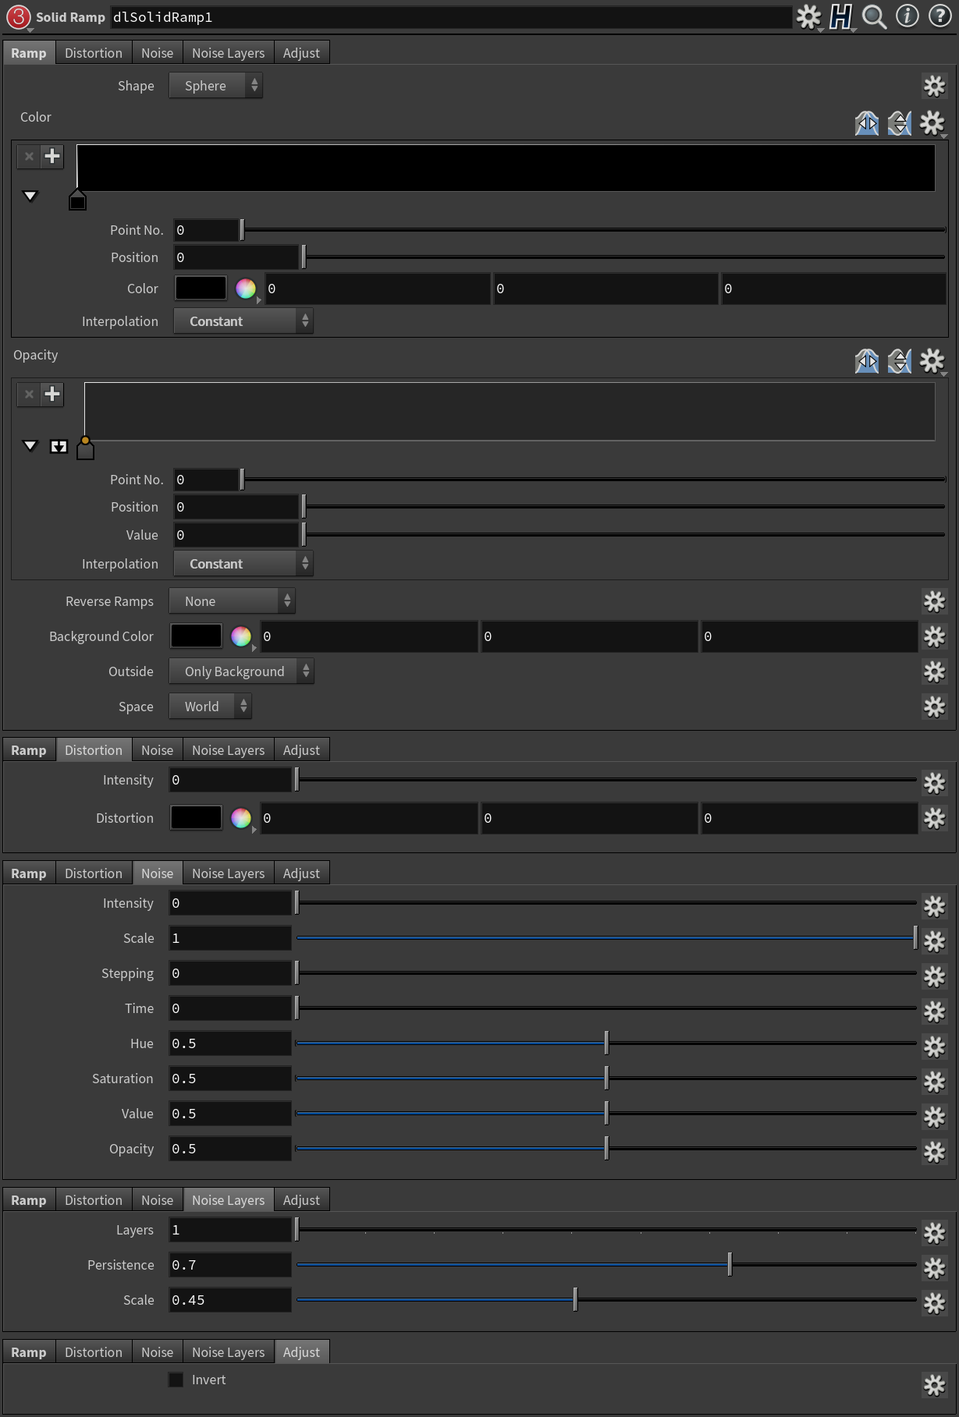Toggle Opacity ramp fit-to-view button
The width and height of the screenshot is (959, 1417).
coord(59,446)
